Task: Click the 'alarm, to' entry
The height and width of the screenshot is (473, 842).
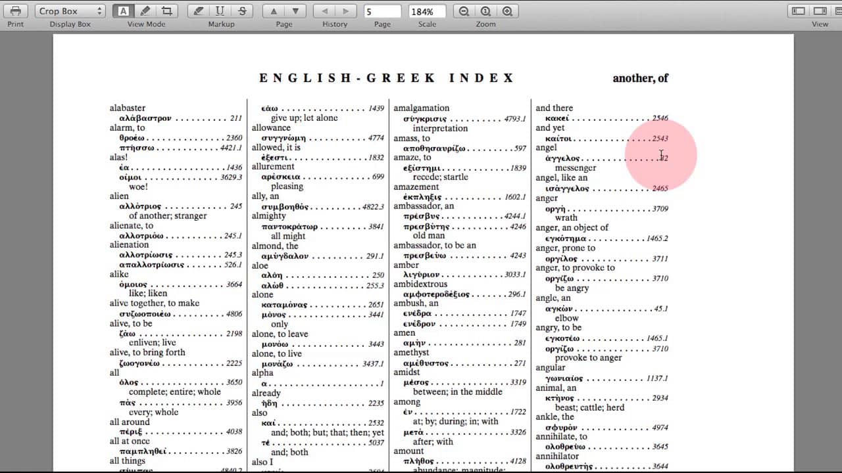Action: coord(127,128)
